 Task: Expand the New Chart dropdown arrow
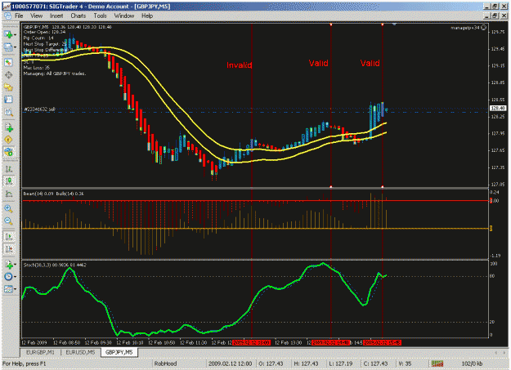pos(15,35)
